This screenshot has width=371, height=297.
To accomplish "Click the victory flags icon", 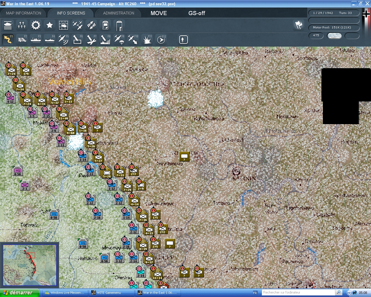I will [298, 26].
